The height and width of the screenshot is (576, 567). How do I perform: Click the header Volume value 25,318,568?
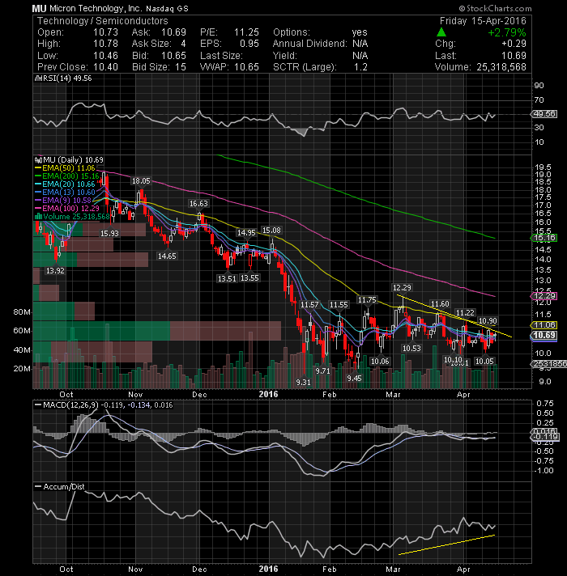click(501, 67)
